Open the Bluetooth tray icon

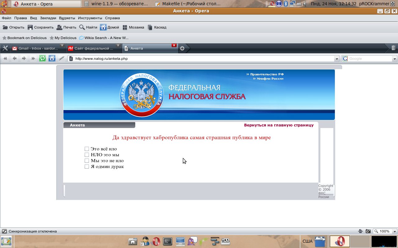pyautogui.click(x=286, y=4)
